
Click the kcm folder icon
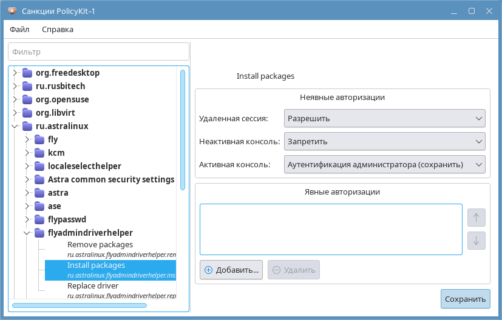pyautogui.click(x=39, y=153)
